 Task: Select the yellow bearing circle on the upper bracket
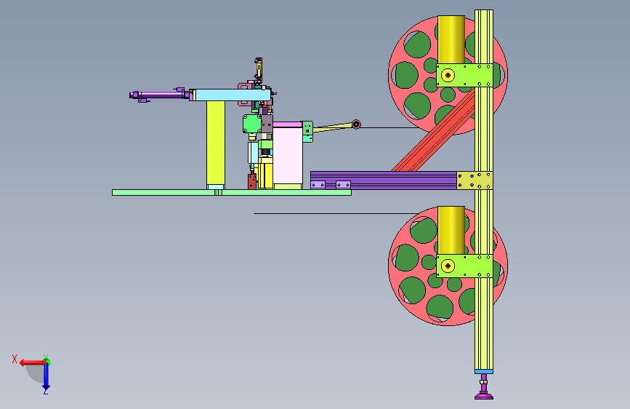[448, 75]
